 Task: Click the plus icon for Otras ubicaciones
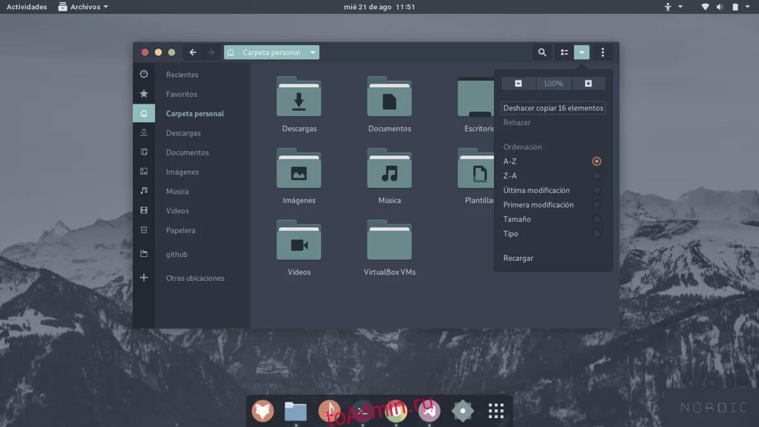point(144,278)
